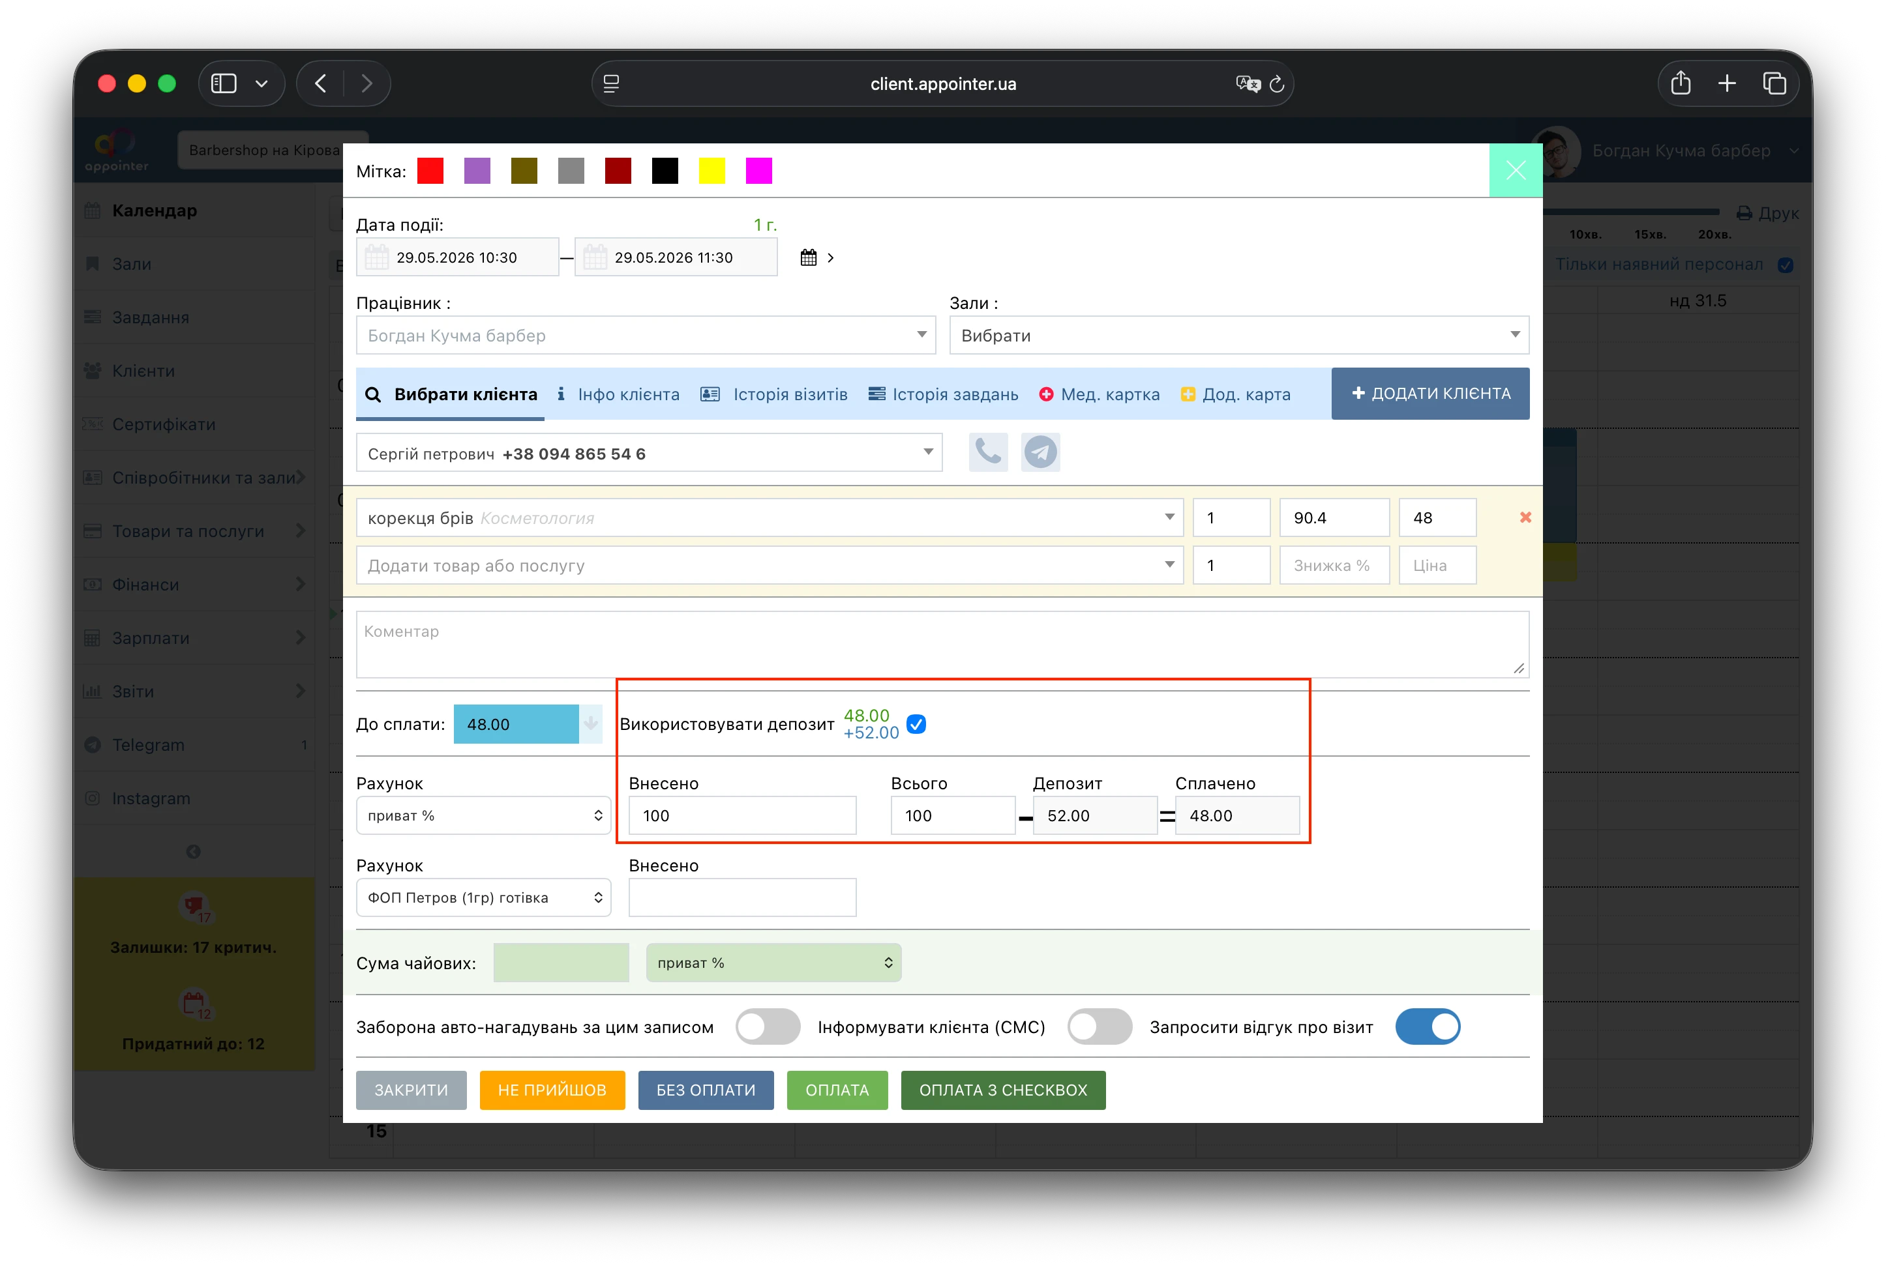Click the first Внесено field with 100

pyautogui.click(x=742, y=816)
